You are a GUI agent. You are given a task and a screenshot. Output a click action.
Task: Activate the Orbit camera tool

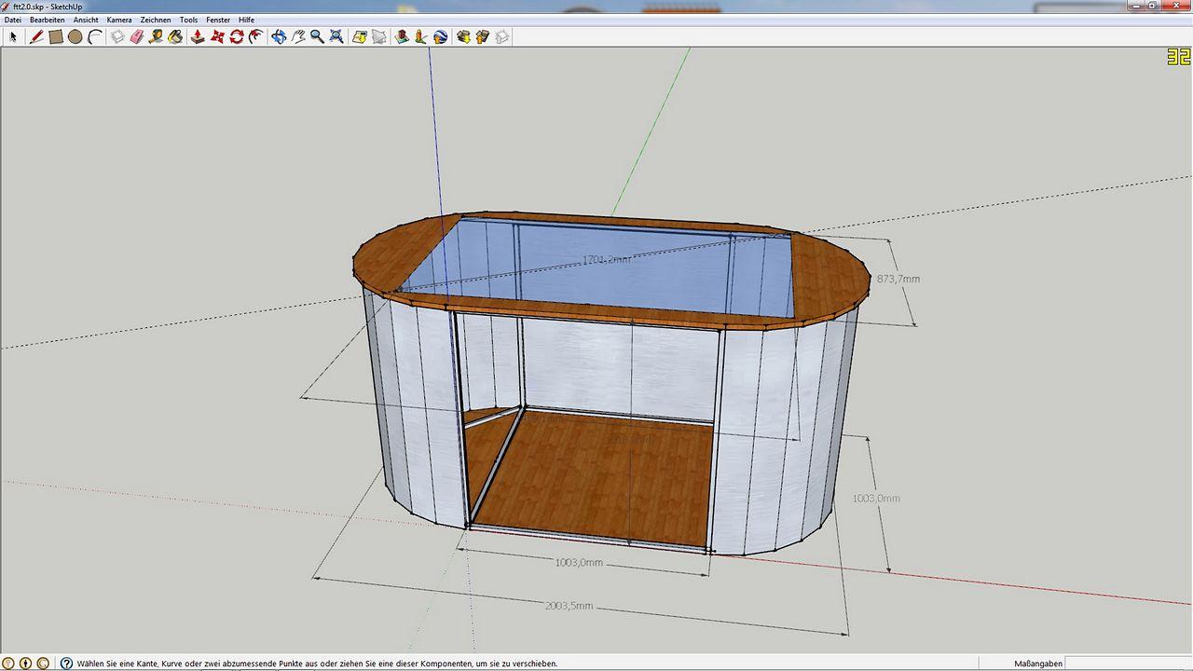click(279, 37)
